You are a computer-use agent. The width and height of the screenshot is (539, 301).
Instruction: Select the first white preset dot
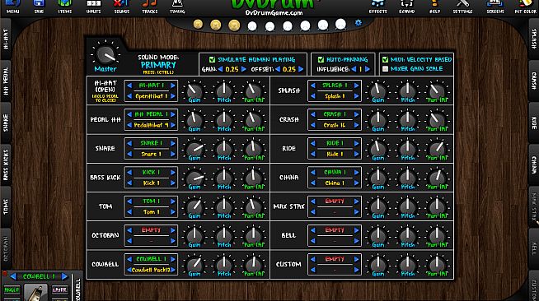tap(252, 26)
